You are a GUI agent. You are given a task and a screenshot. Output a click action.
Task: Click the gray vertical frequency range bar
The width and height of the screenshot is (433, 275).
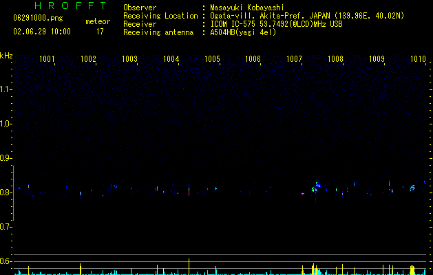(x=13, y=192)
